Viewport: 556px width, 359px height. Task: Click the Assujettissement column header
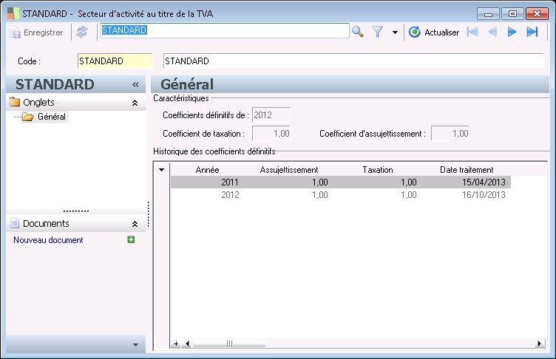pos(289,170)
